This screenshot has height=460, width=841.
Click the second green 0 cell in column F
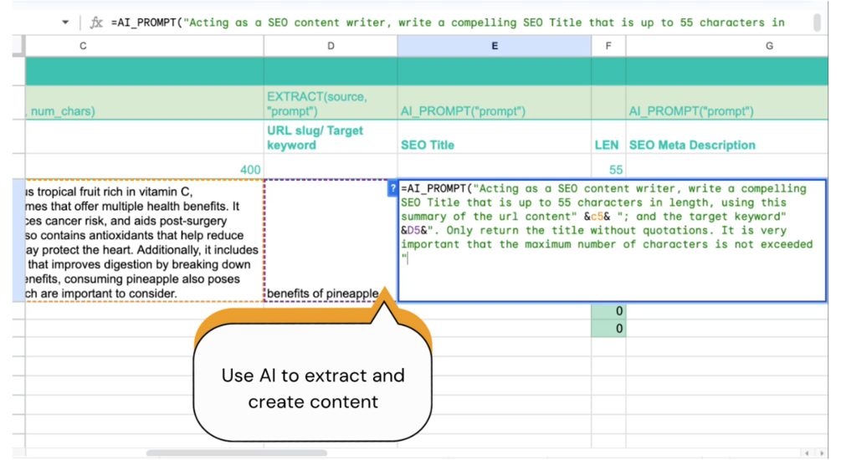[608, 328]
